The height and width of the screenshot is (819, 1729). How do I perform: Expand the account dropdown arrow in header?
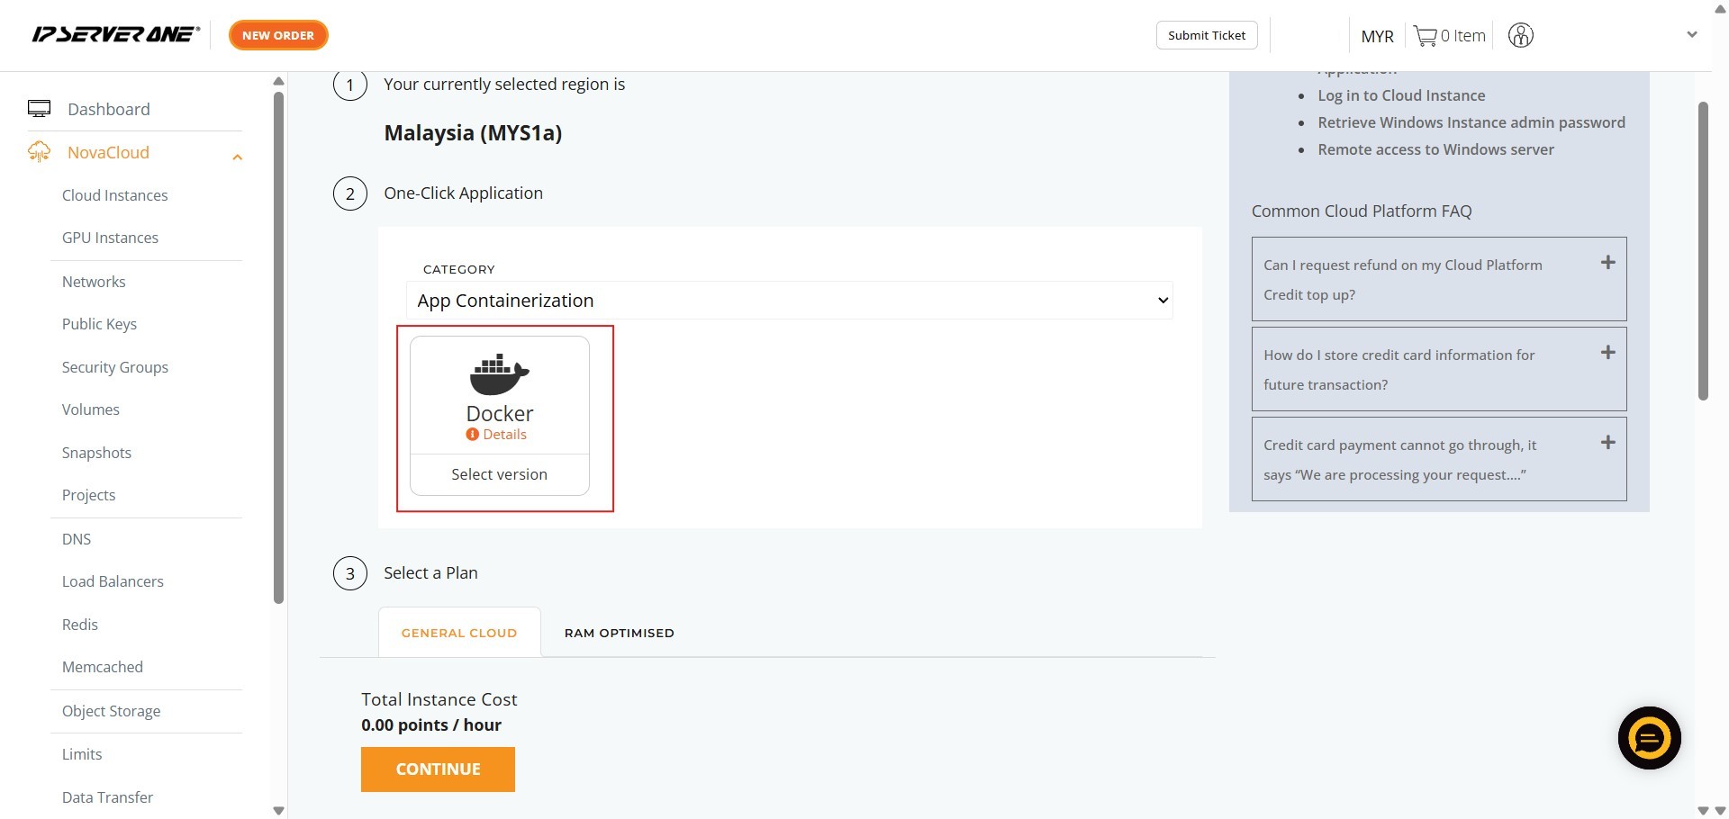coord(1691,35)
